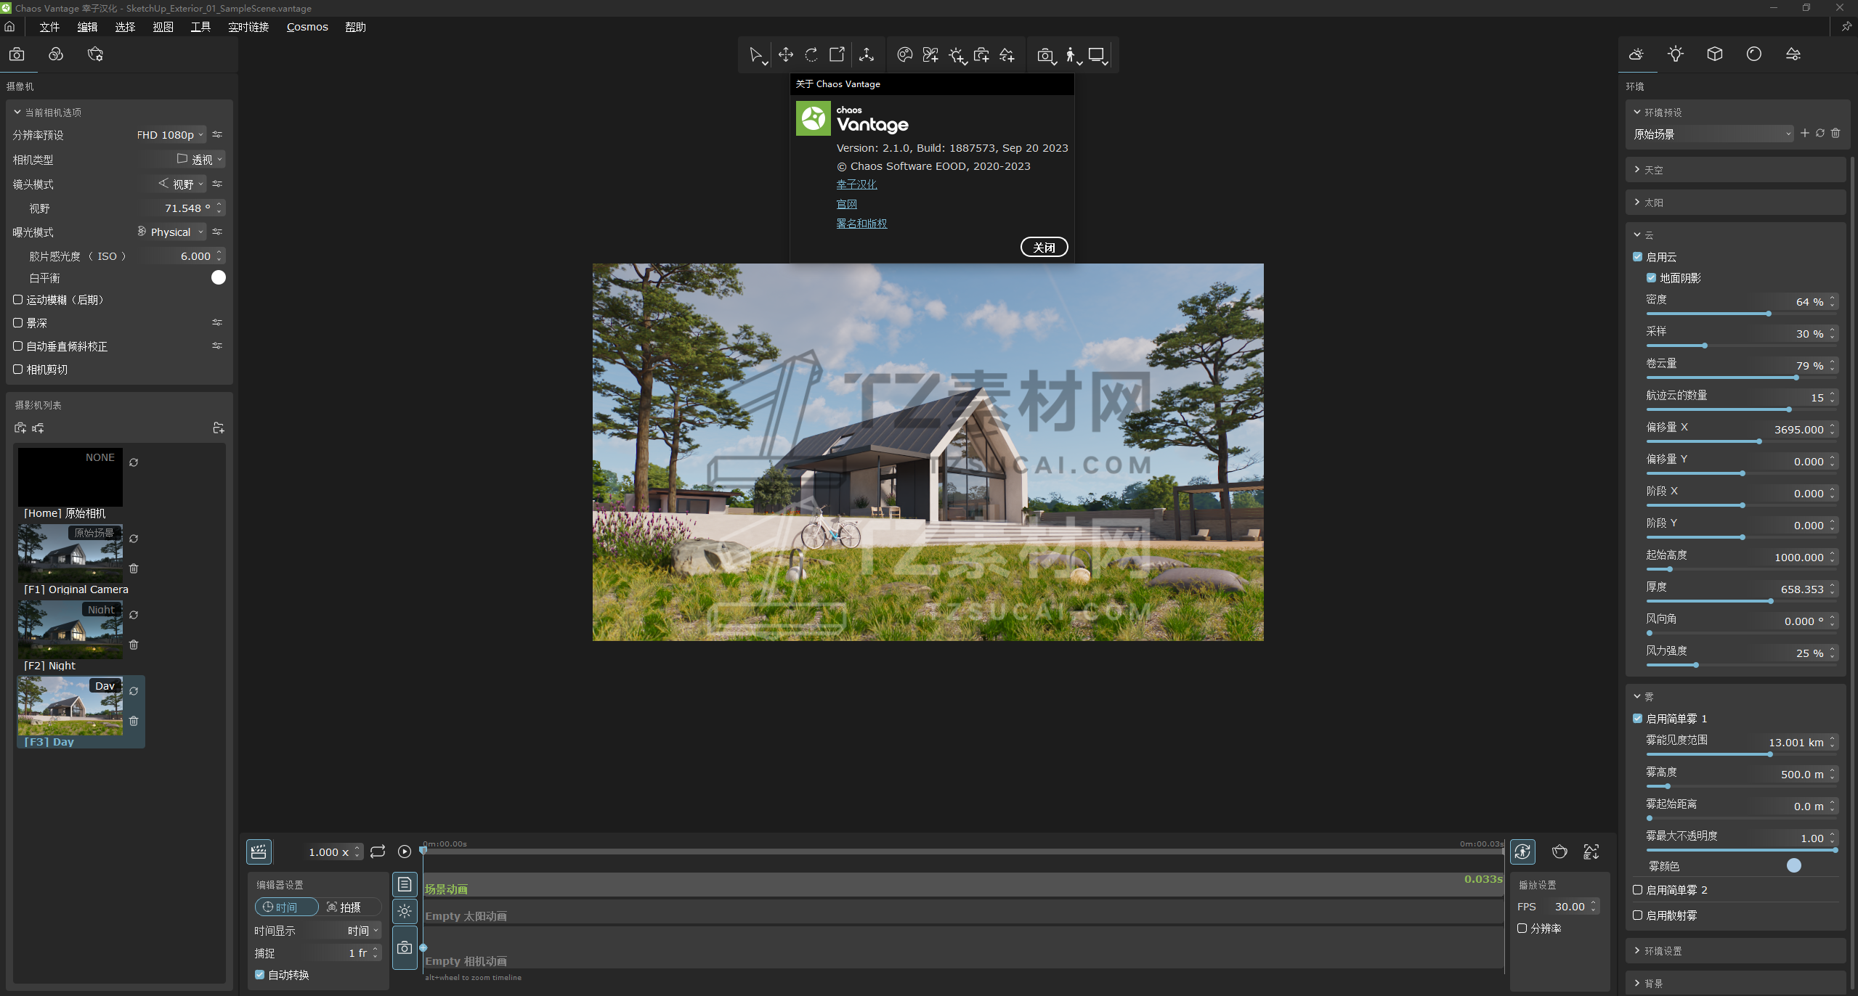Screen dimensions: 1858x996
Task: Open the Cosmos menu
Action: click(x=307, y=27)
